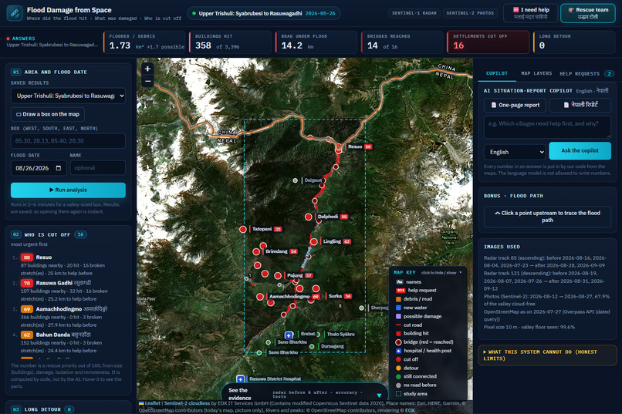The image size is (622, 414).
Task: Toggle no road before in map key
Action: coord(416,385)
